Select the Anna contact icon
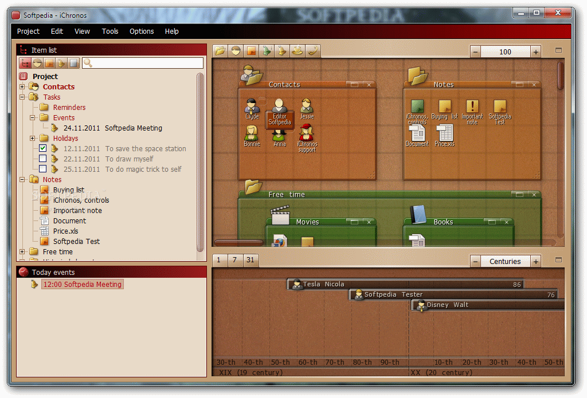Viewport: 587px width, 398px height. pos(279,137)
